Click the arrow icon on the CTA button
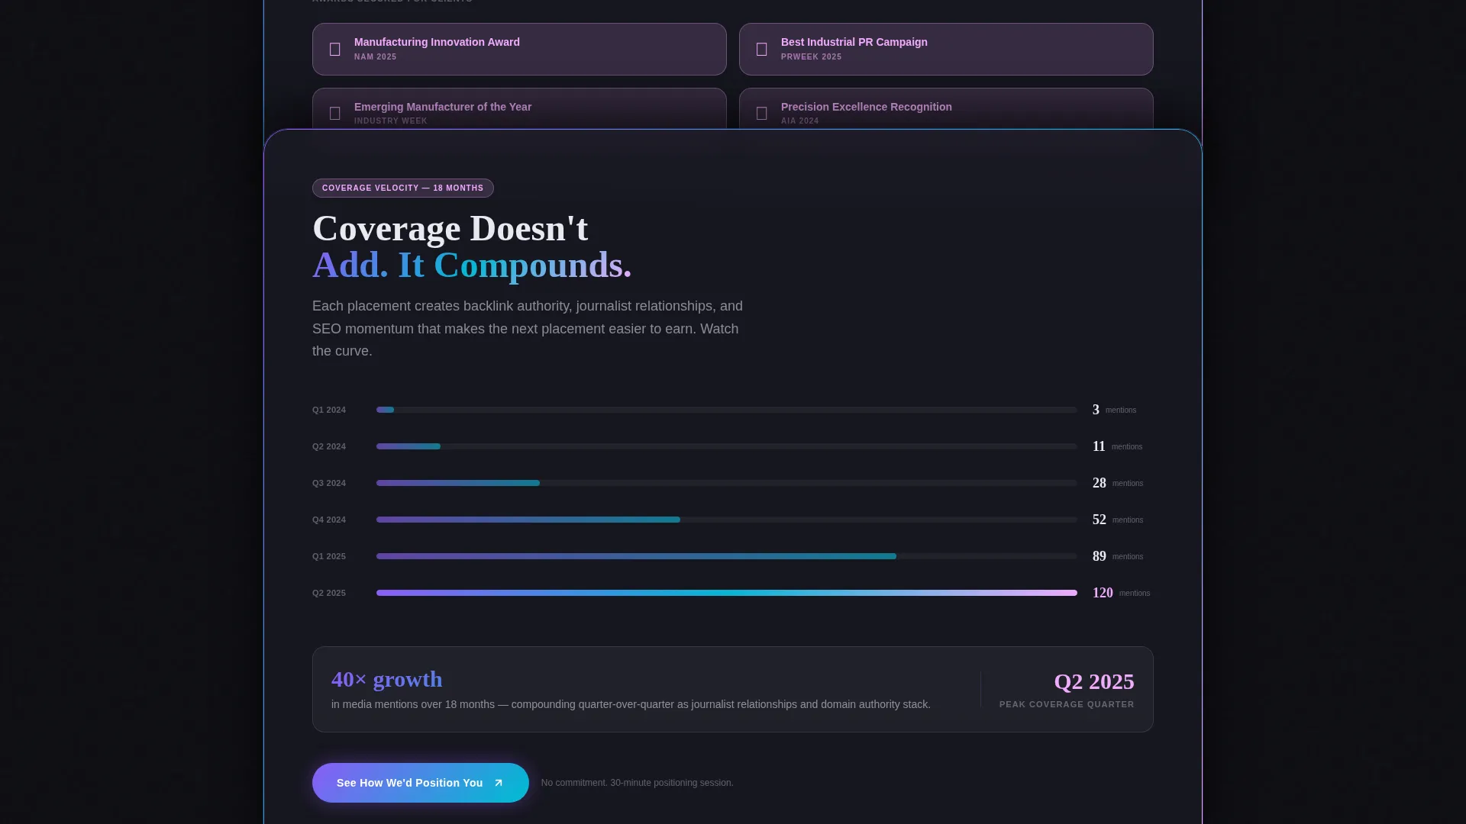This screenshot has width=1466, height=824. (x=499, y=783)
